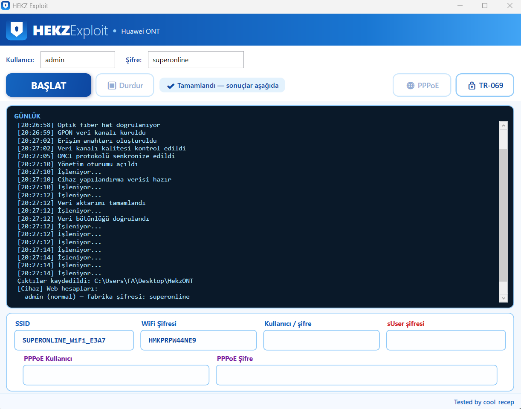Select the WiFi Şifresi result field
Image resolution: width=521 pixels, height=409 pixels.
[x=199, y=340]
